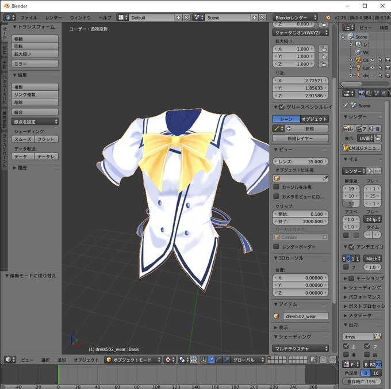Add a new scene with plus icon
Image resolution: width=391 pixels, height=389 pixels.
point(254,17)
